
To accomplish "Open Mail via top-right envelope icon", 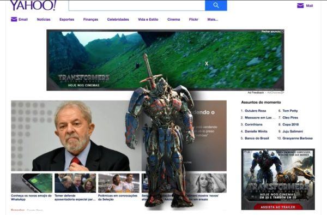I will [300, 5].
